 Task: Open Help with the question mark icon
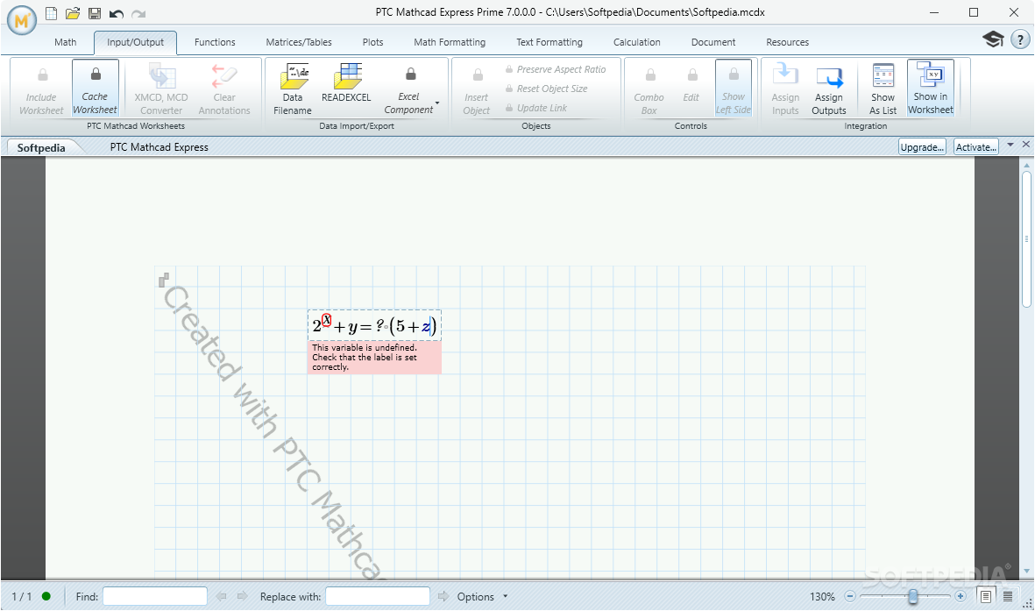pyautogui.click(x=1020, y=39)
